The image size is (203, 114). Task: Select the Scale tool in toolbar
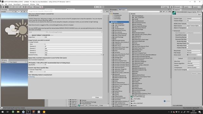click(13, 7)
